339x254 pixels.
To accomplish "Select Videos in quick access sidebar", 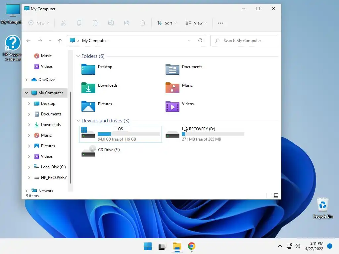I will point(43,66).
